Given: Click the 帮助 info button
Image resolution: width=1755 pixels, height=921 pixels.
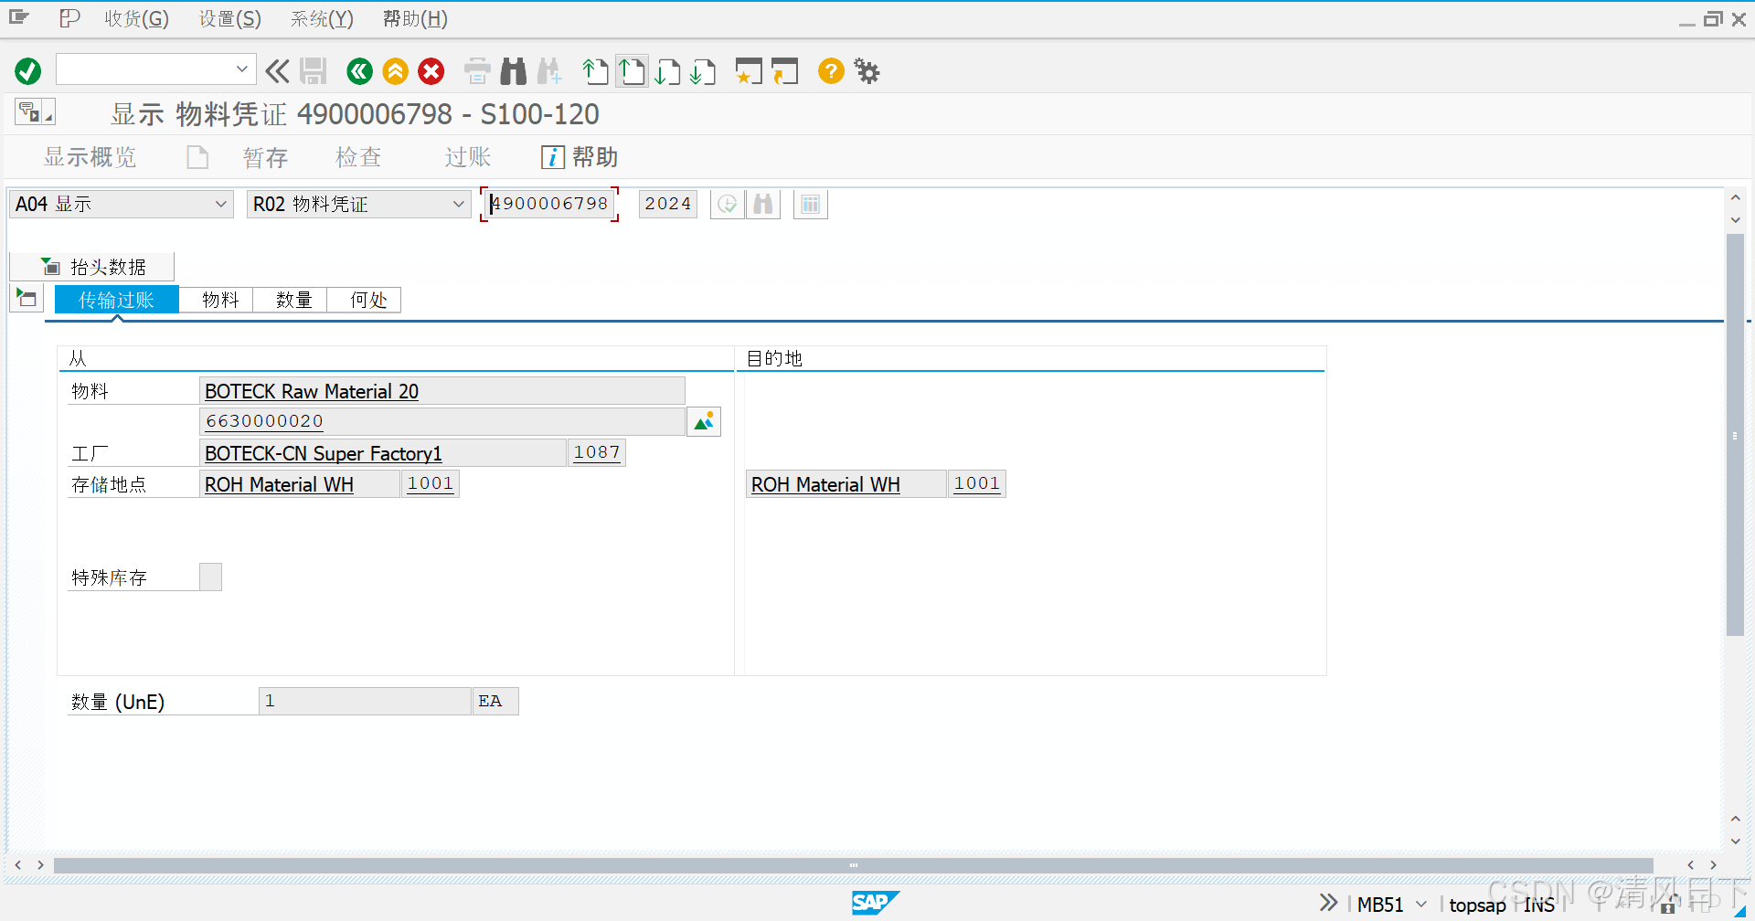Looking at the screenshot, I should coord(580,157).
